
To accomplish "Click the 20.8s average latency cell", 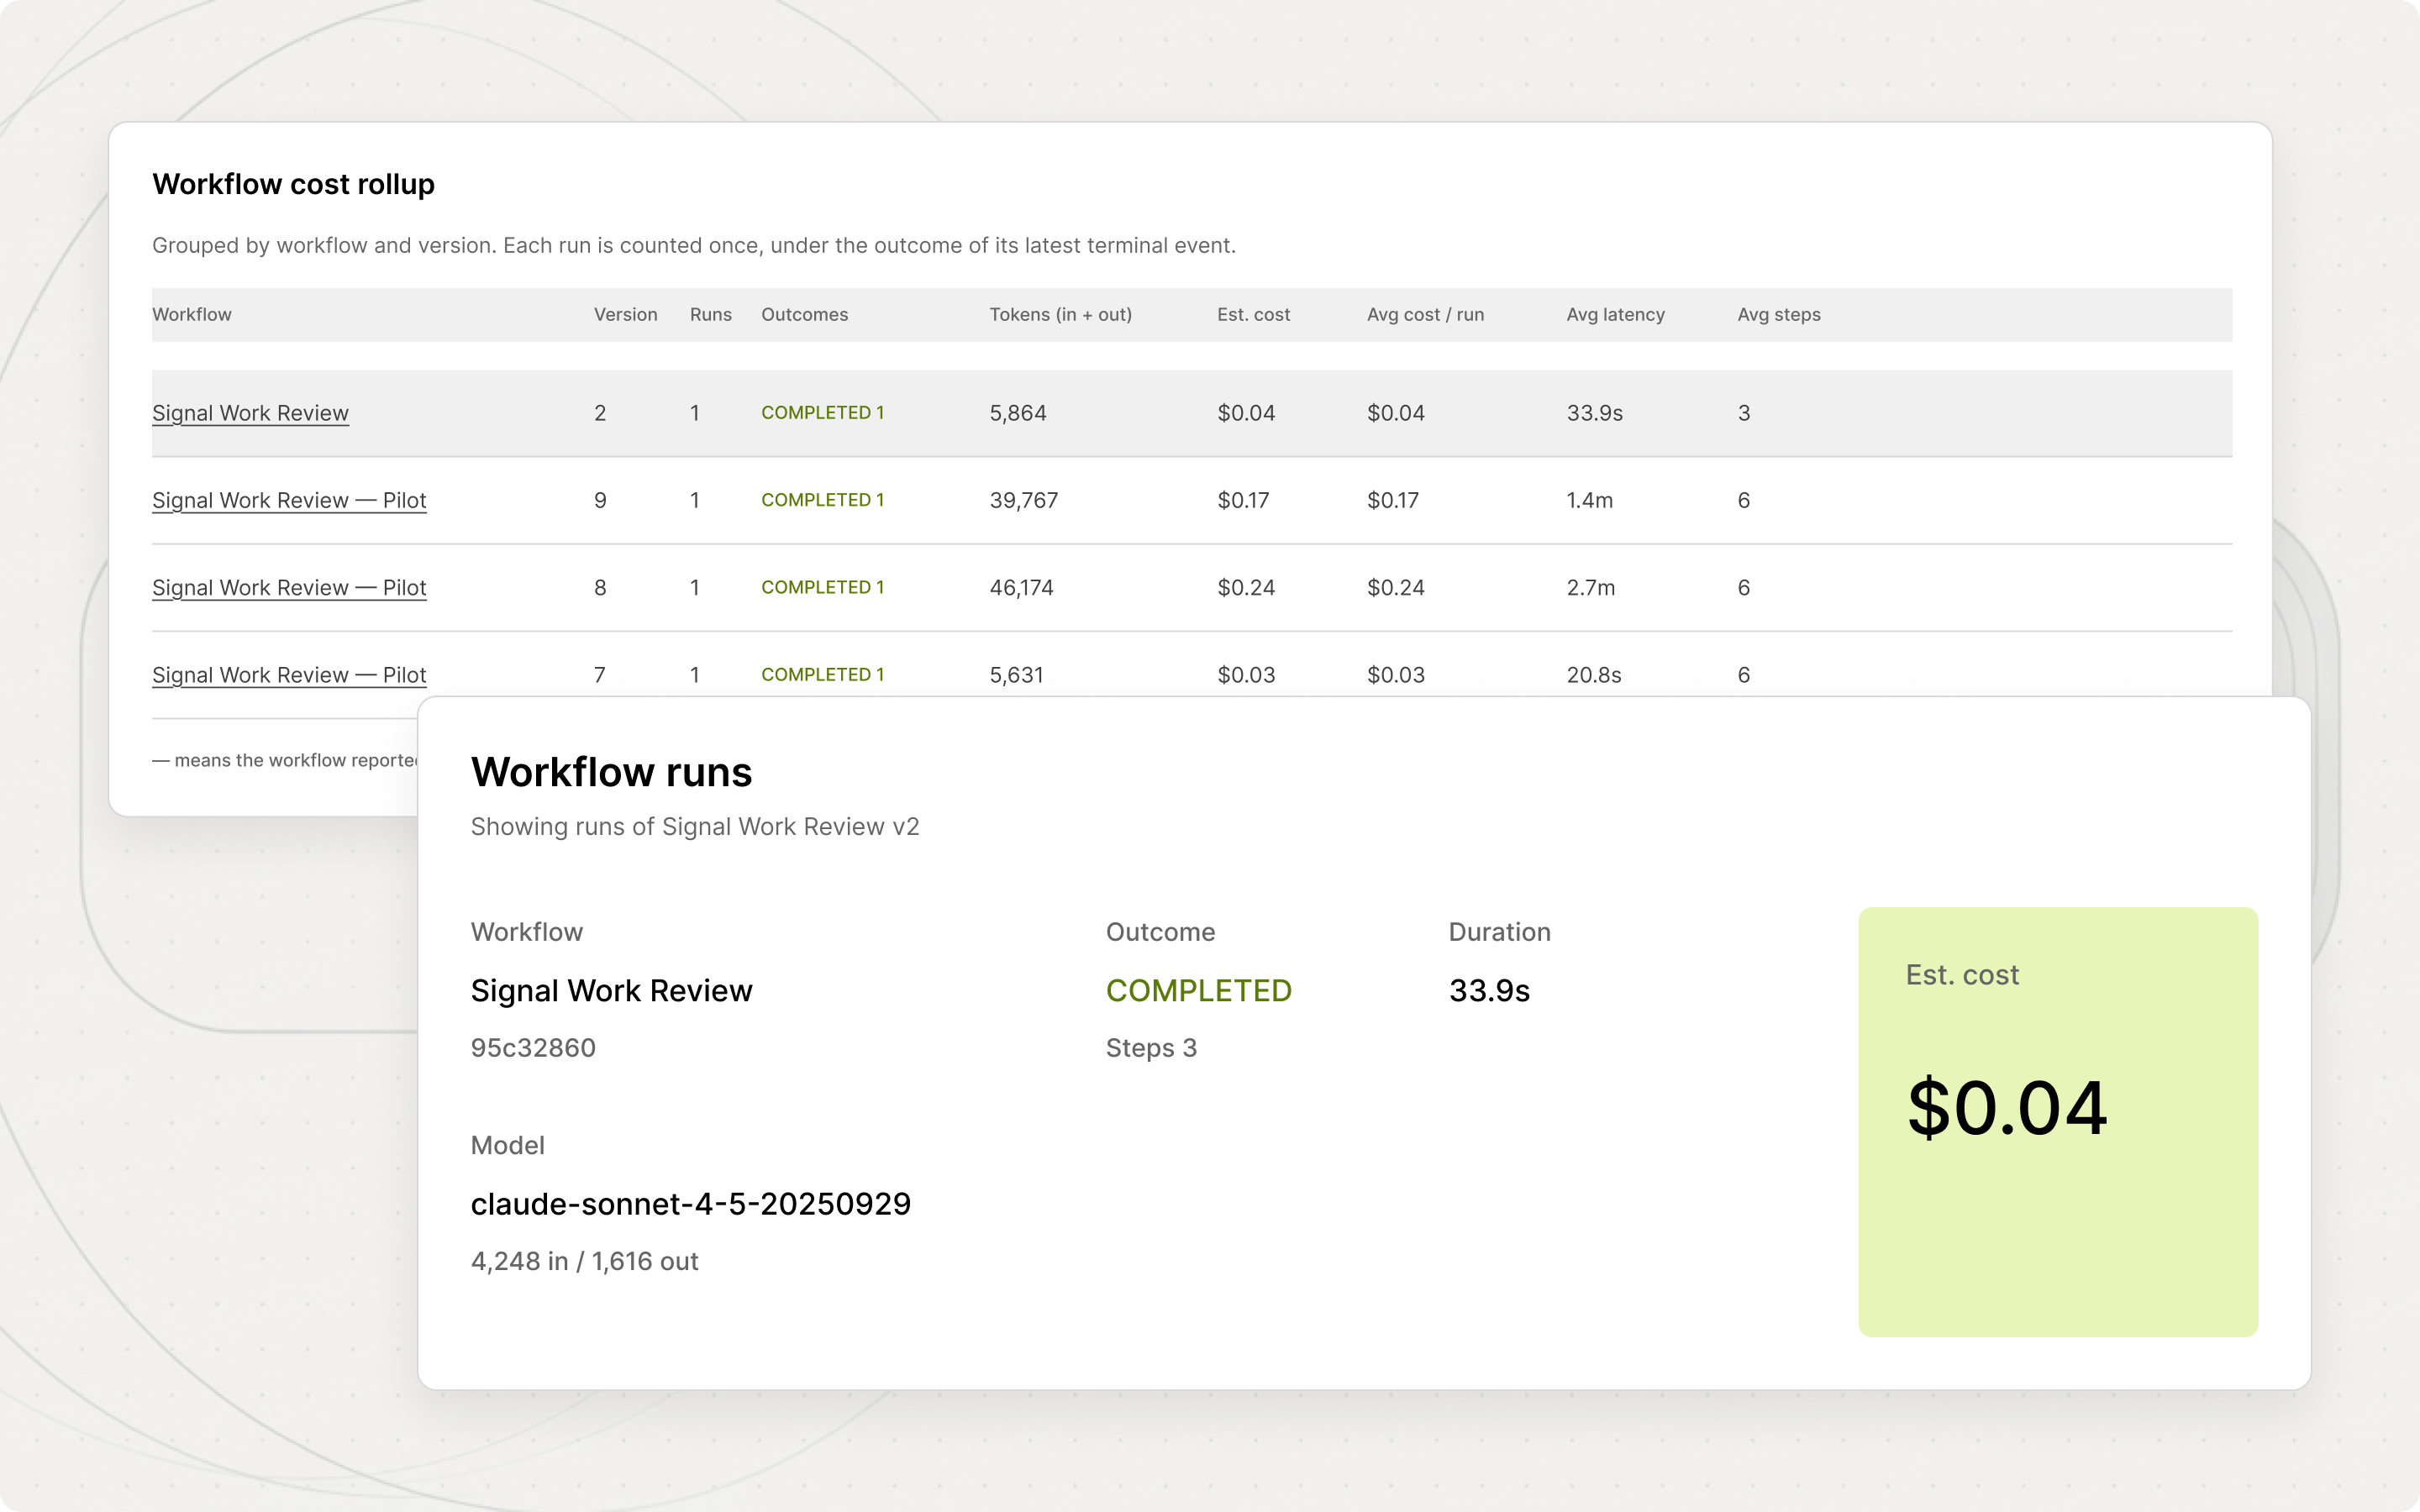I will (x=1594, y=675).
